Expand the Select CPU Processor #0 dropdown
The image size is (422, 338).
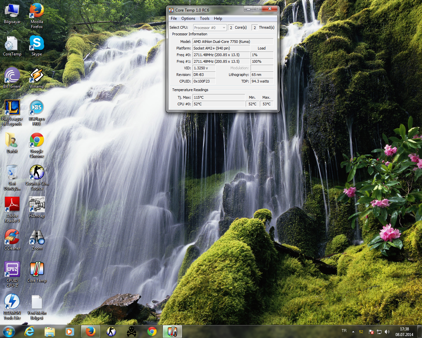point(210,28)
